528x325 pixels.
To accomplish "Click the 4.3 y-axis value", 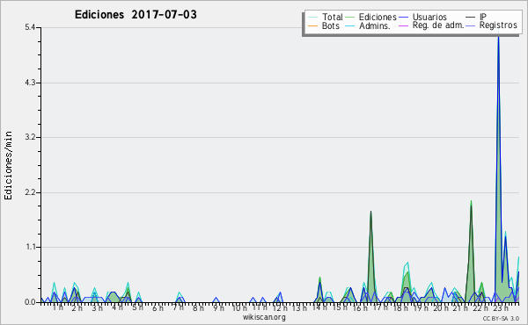I will [x=30, y=83].
